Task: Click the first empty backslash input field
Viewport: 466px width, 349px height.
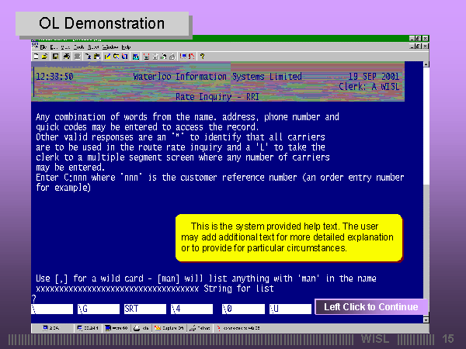Action: point(51,309)
